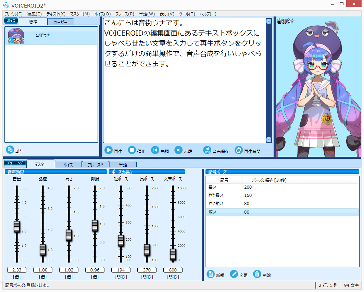The width and height of the screenshot is (364, 292).
Task: Edit symbol pause with 変更 pencil icon
Action: tap(234, 274)
